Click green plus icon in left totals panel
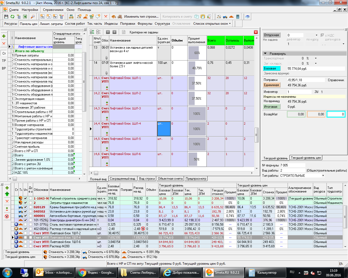Screen dimensions: 348x278 4,36
